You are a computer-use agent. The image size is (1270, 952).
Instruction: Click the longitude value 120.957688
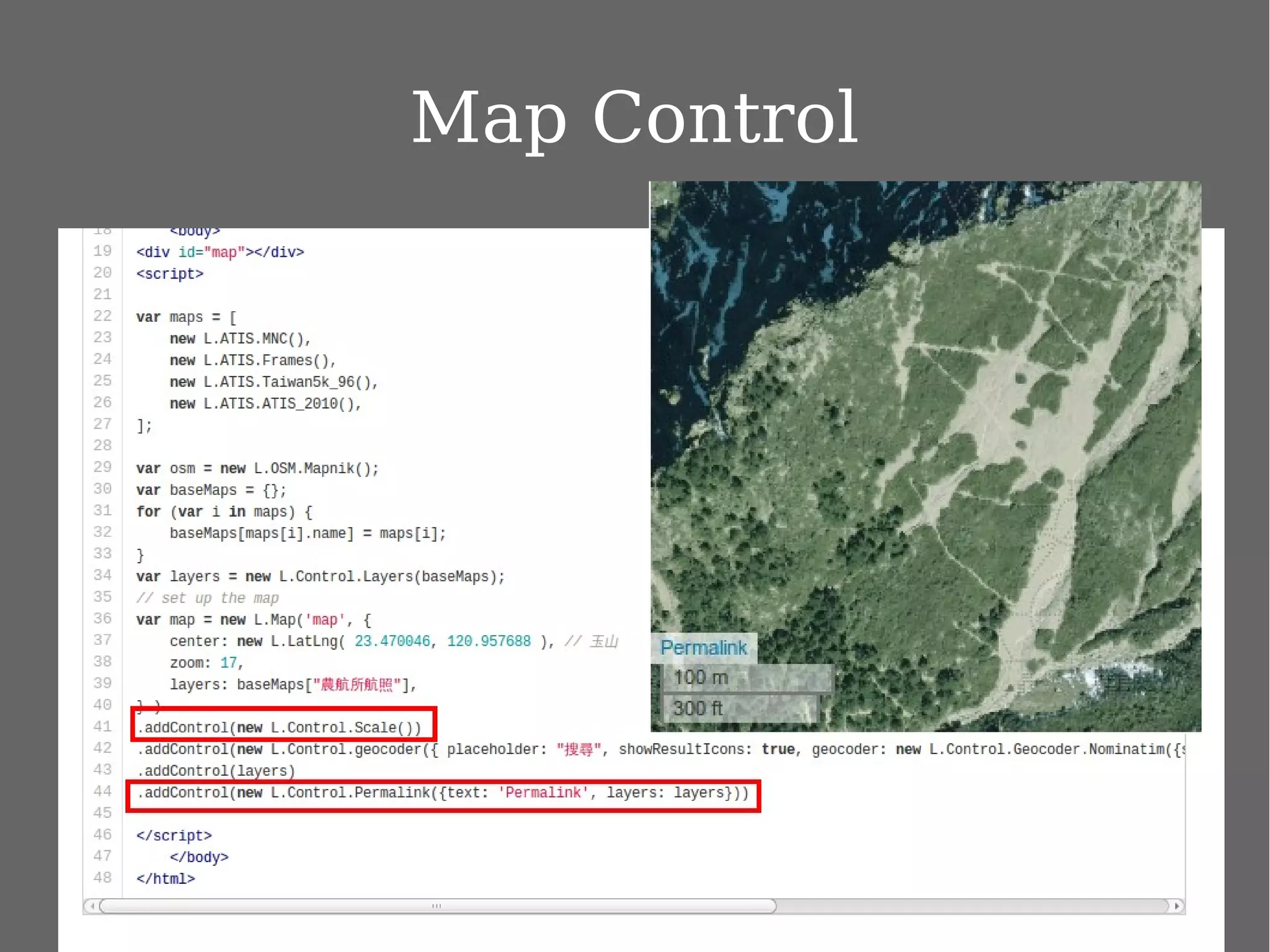489,641
